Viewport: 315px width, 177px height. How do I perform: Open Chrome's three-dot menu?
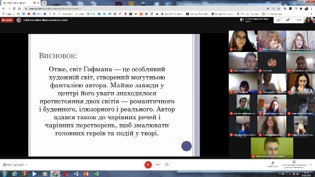coord(312,9)
